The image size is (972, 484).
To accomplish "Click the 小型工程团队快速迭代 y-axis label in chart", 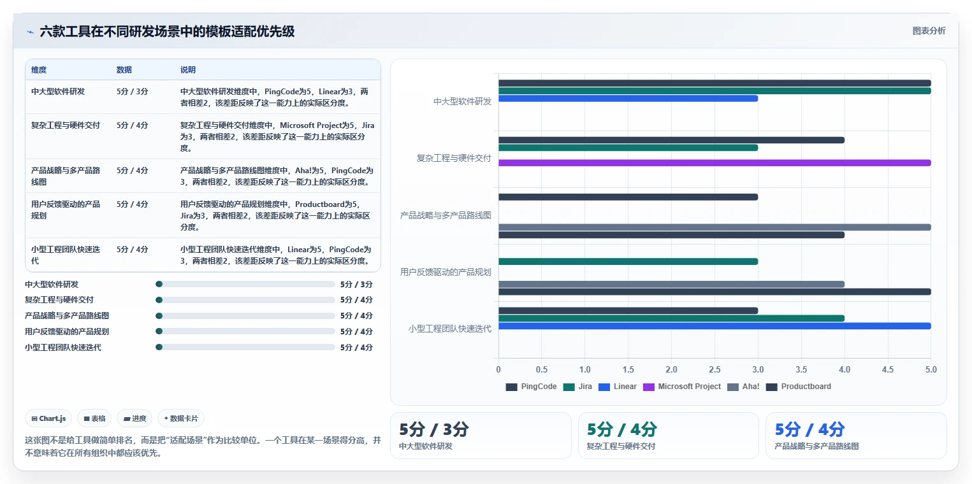I will pos(450,329).
